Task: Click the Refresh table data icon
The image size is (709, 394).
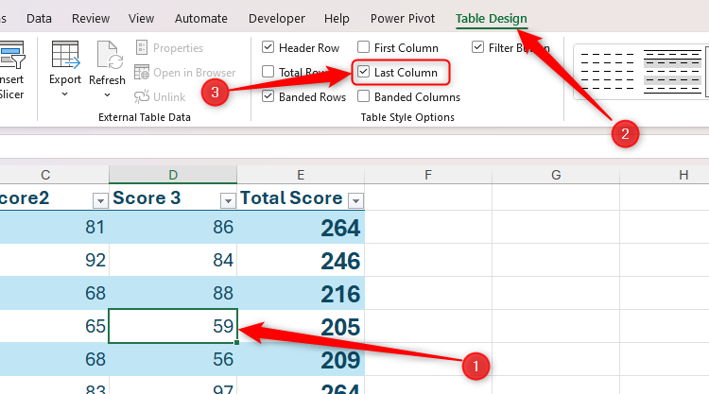Action: coord(107,57)
